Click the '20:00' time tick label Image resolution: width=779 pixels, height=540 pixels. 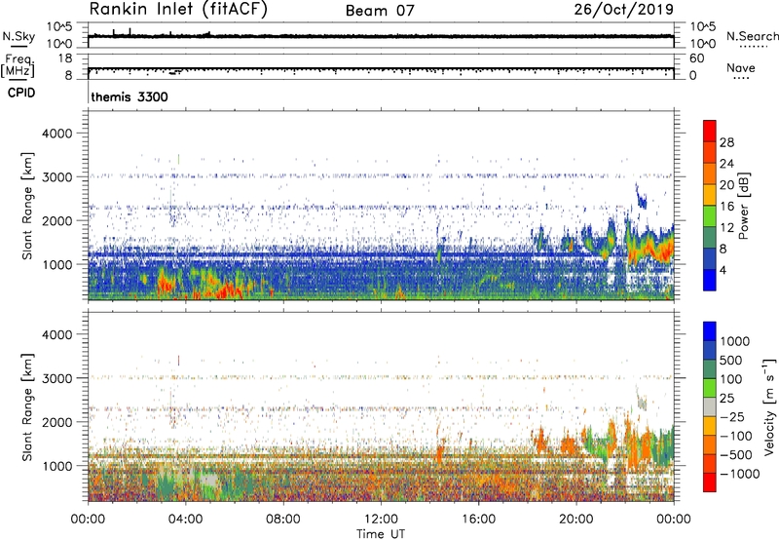[575, 520]
